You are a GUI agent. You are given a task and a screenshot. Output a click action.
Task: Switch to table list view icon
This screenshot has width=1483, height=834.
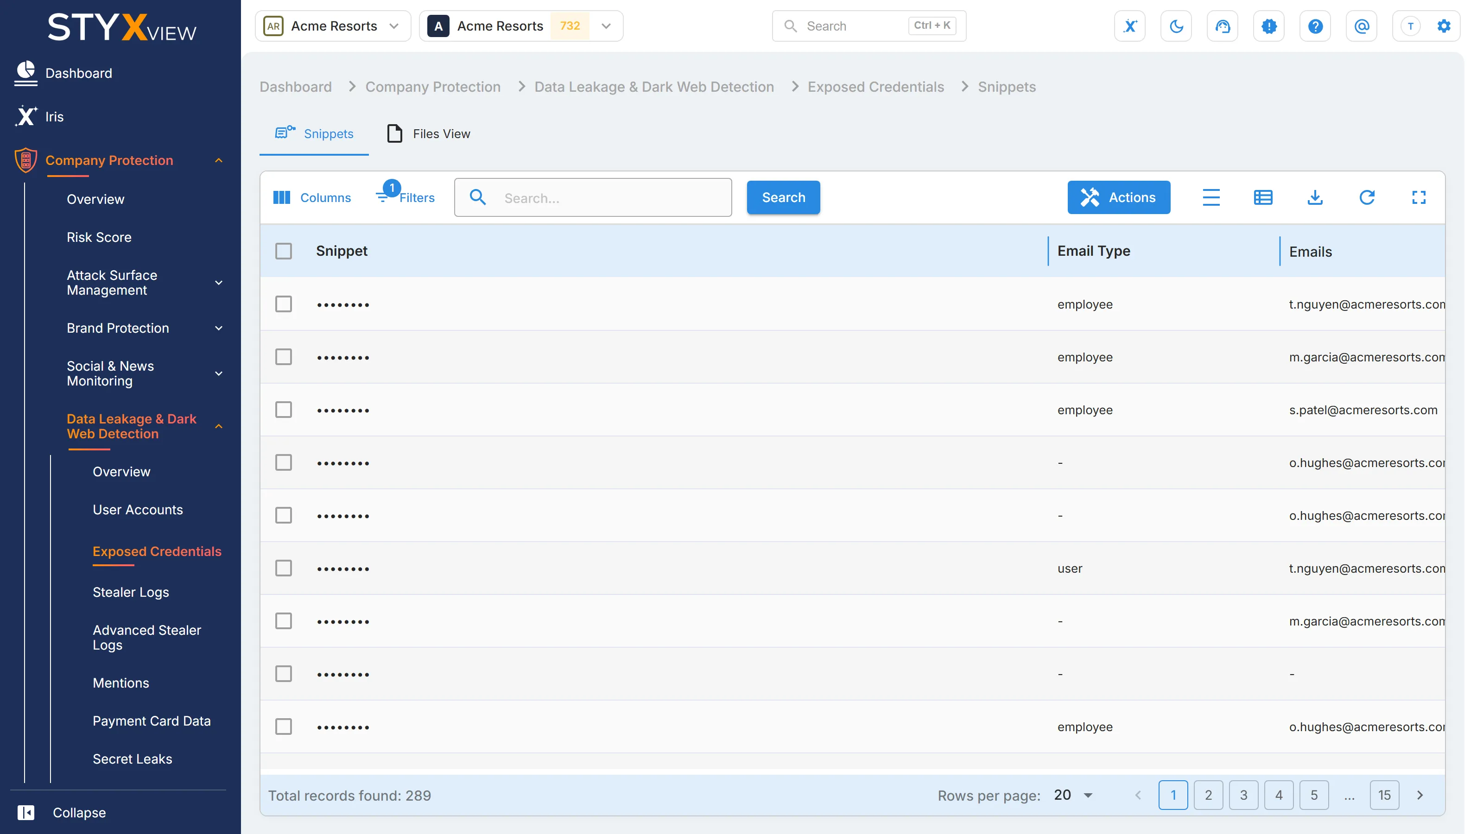pos(1263,197)
